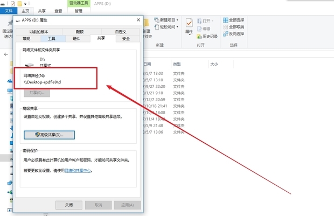Expand the 属性 dropdown arrow below icon

click(x=190, y=34)
